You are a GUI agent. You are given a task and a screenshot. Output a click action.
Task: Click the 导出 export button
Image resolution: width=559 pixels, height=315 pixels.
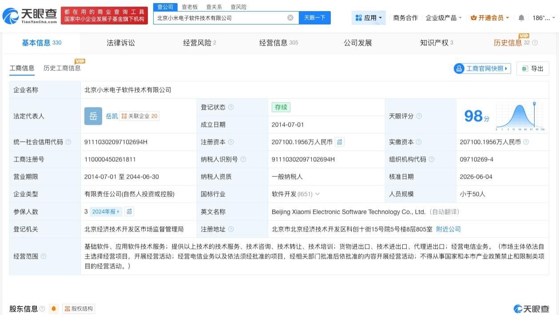533,68
